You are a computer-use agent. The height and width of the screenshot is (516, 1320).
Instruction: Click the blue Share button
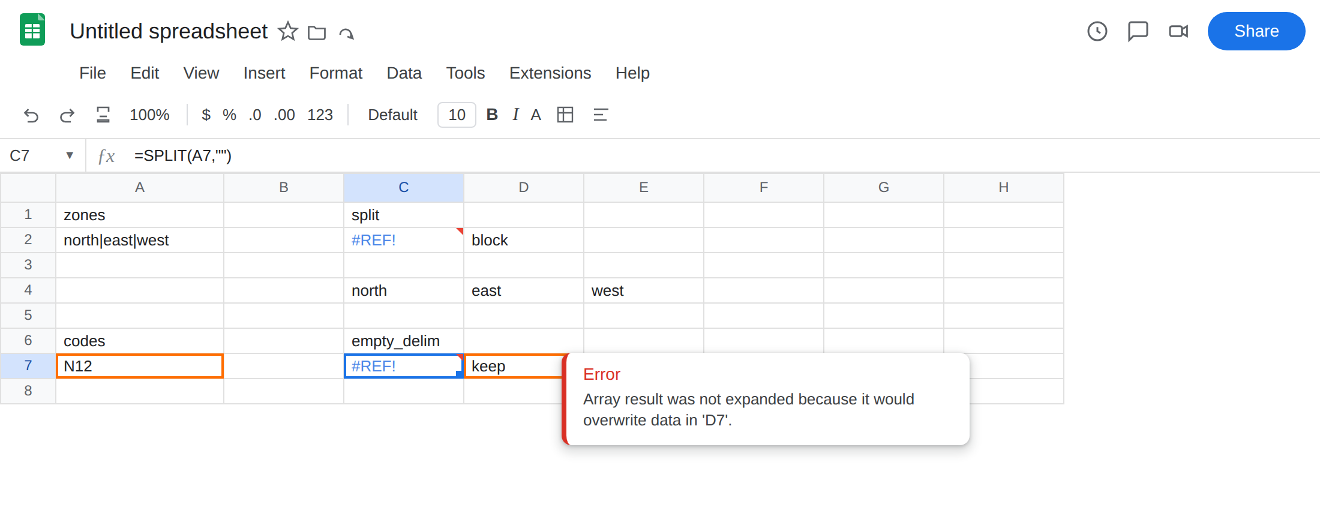pos(1256,31)
